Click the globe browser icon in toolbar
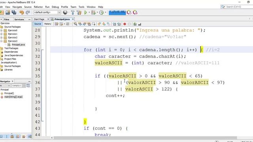The width and height of the screenshot is (253, 142). click(x=65, y=12)
